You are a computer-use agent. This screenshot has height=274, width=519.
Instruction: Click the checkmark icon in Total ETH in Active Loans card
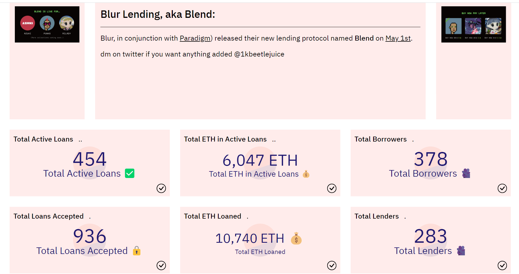[x=332, y=188]
